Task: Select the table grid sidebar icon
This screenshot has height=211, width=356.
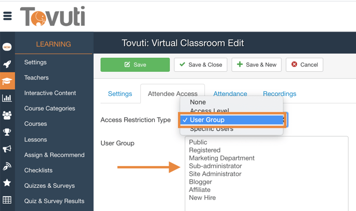Action: [x=7, y=200]
